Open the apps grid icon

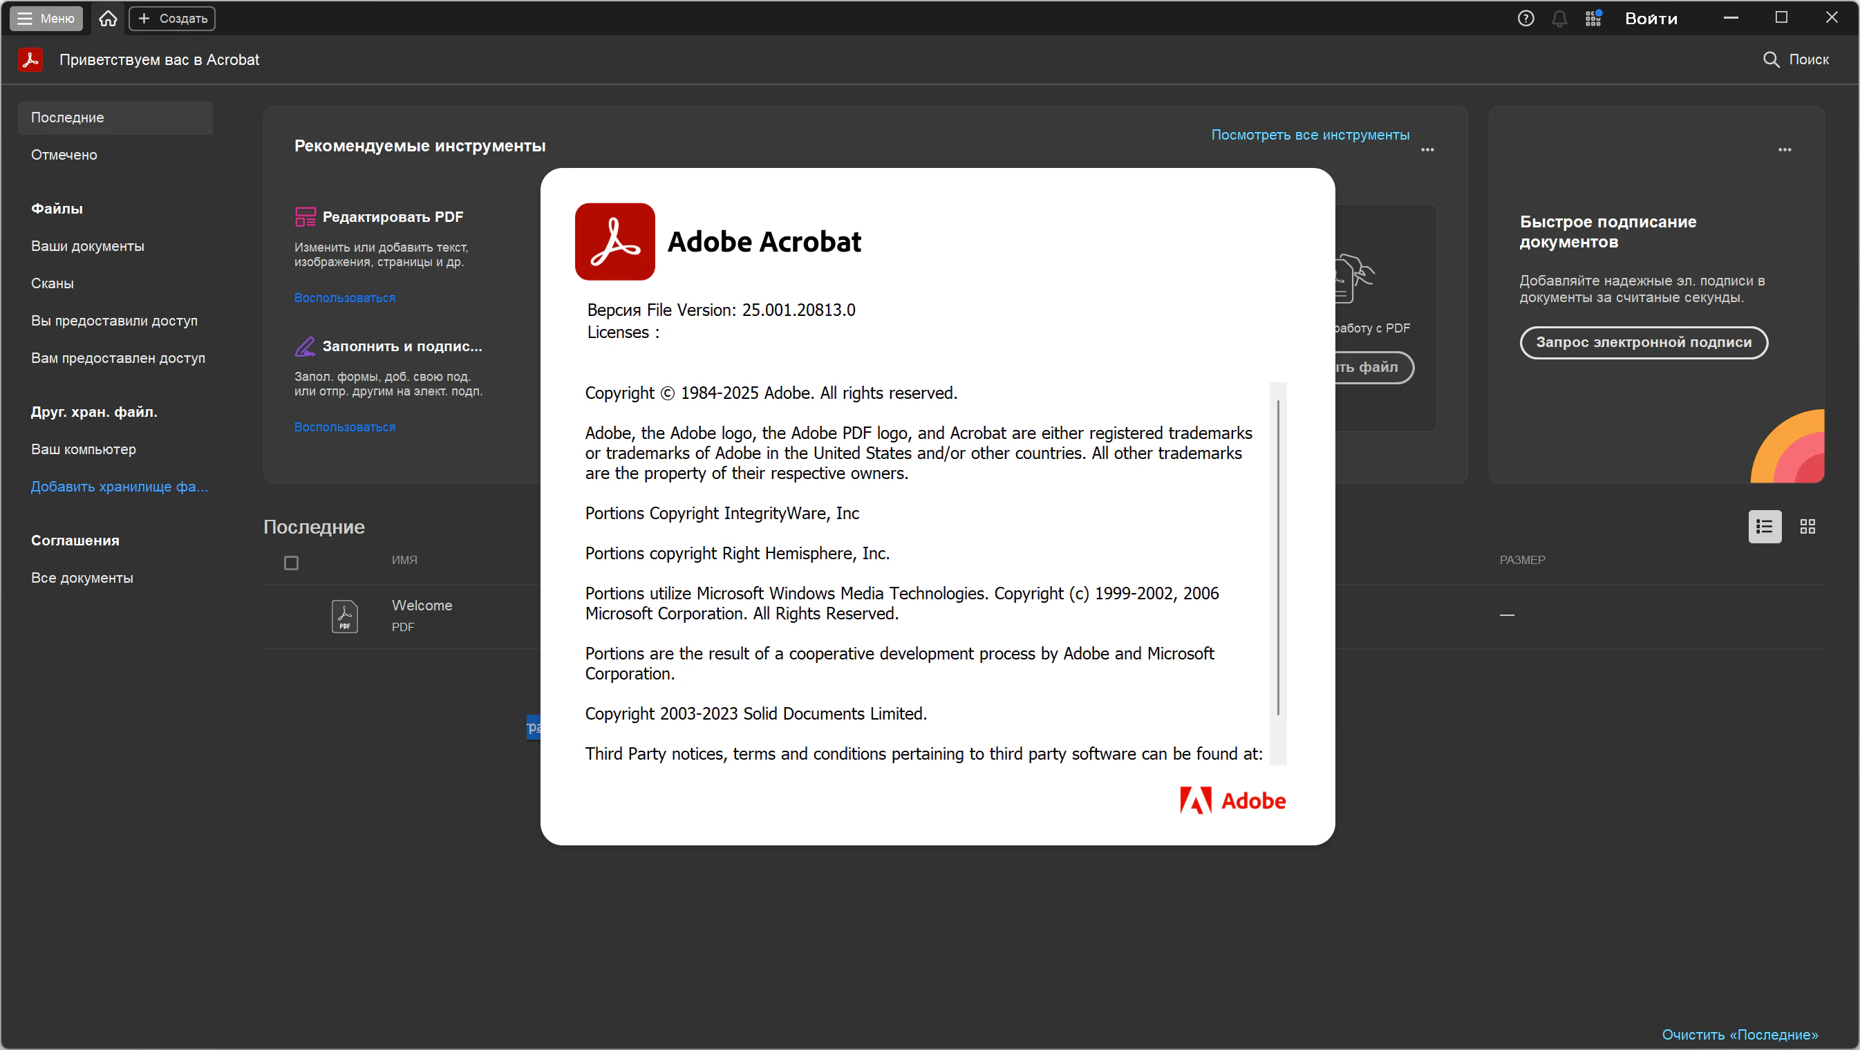(1593, 18)
